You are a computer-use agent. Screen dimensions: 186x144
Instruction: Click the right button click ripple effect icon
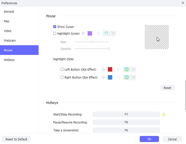point(127,77)
